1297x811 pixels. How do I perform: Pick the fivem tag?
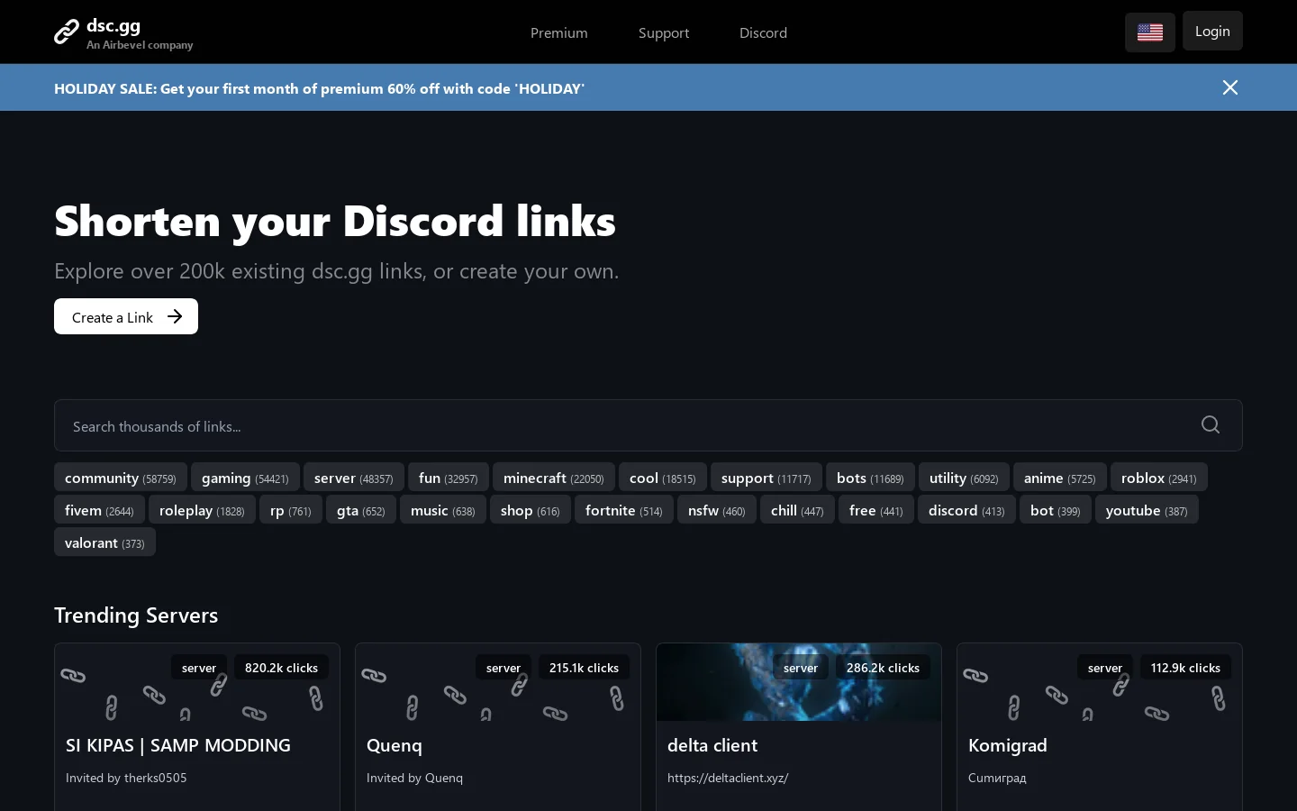pos(99,510)
